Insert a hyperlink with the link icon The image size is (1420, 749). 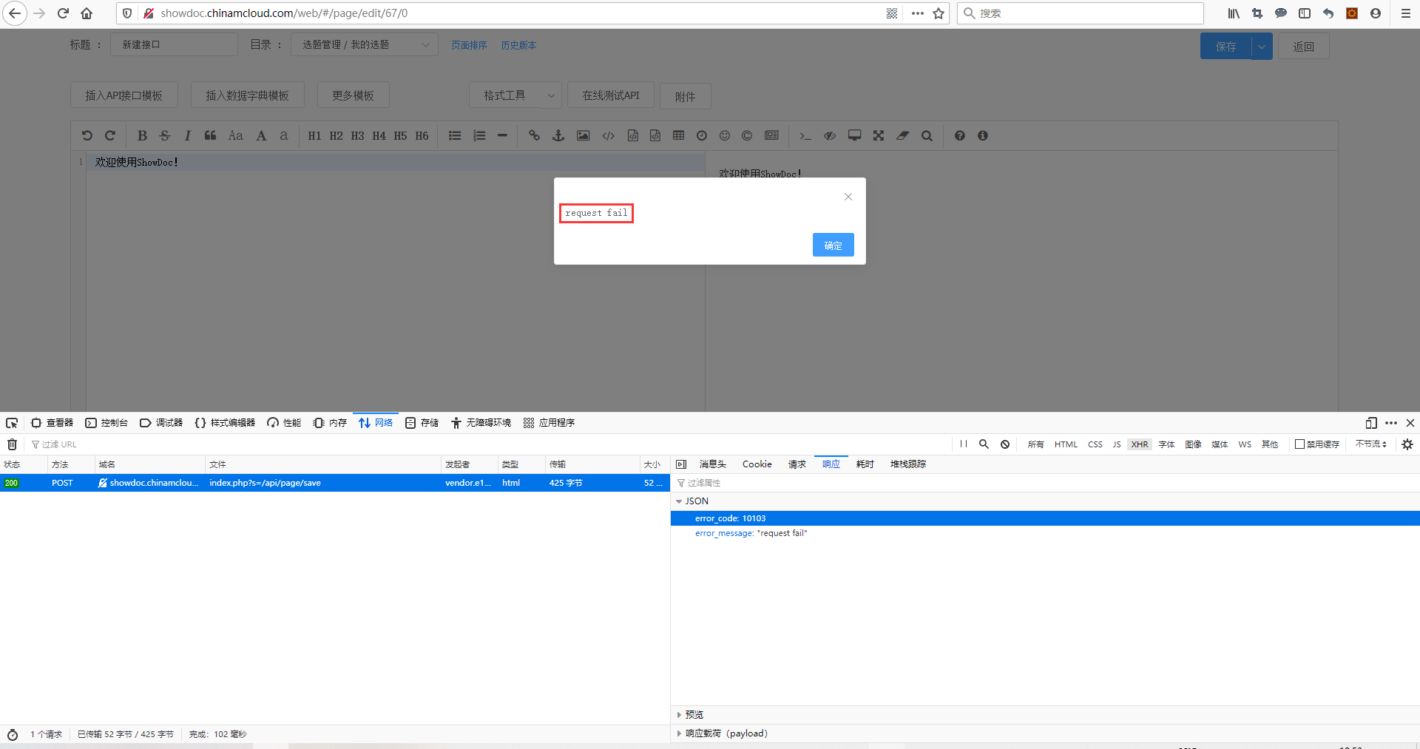534,135
